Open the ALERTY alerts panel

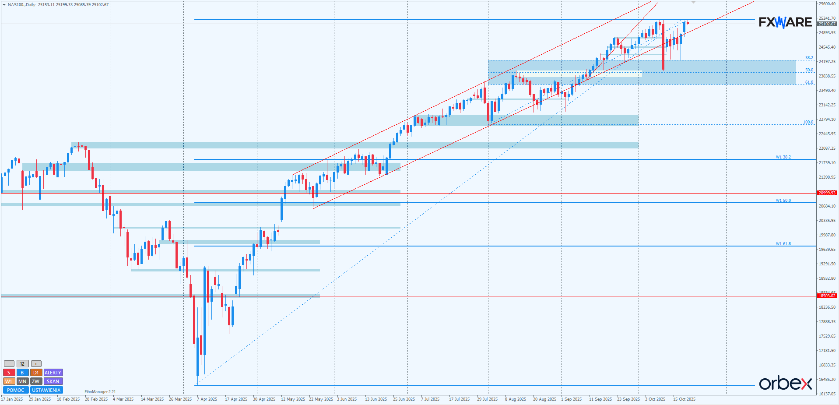tap(53, 373)
